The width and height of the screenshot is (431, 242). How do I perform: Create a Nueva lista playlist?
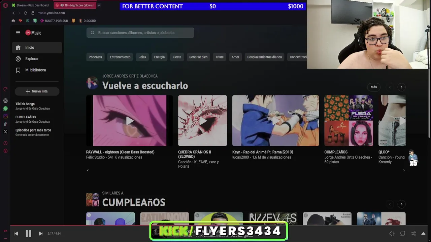tap(37, 91)
